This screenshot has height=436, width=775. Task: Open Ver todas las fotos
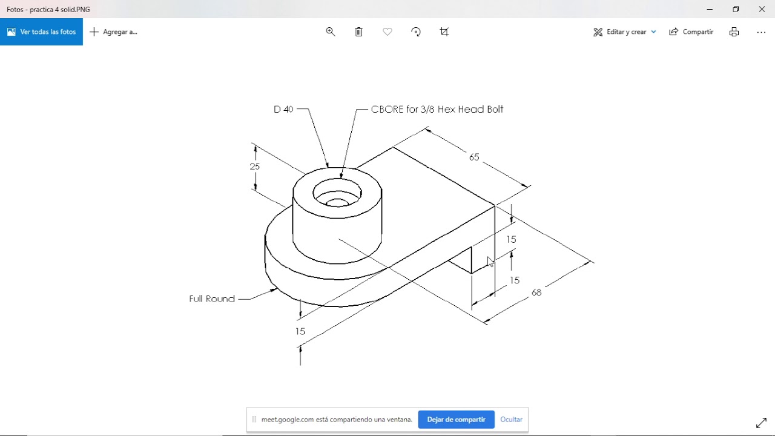coord(41,32)
